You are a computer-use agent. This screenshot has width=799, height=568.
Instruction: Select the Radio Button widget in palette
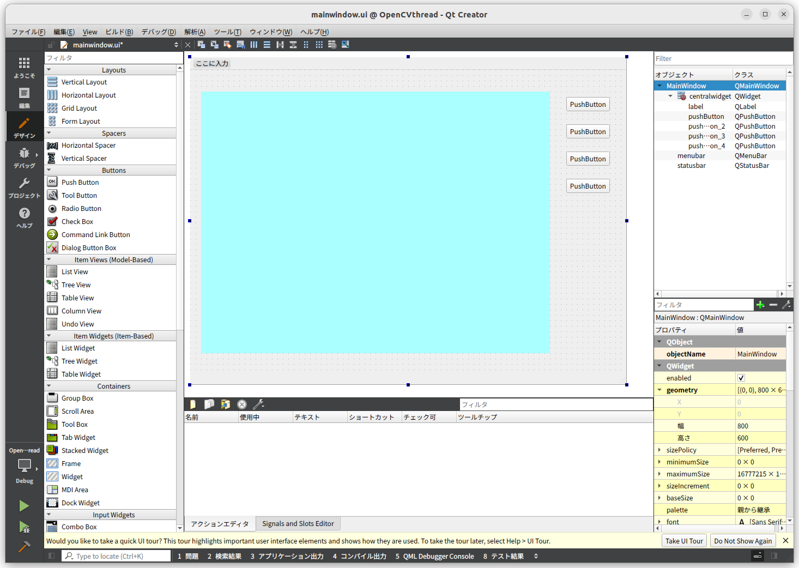(82, 208)
